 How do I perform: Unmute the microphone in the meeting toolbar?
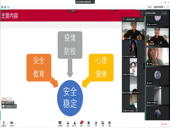(4, 123)
